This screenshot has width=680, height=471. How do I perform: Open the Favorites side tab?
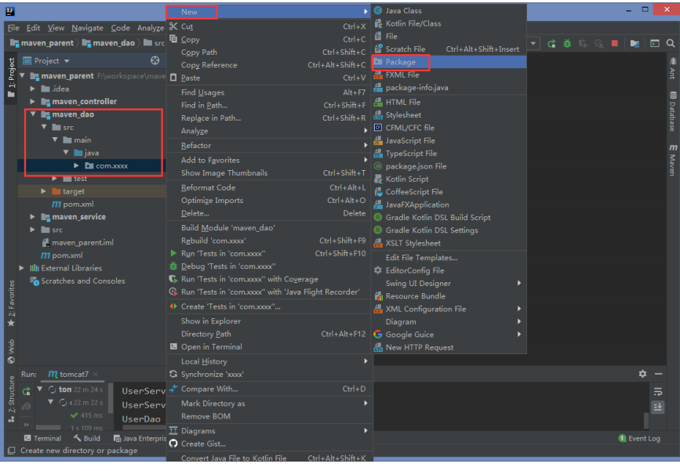[x=11, y=303]
